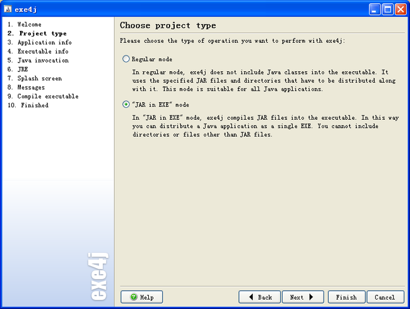Click the Finish button
This screenshot has height=309, width=410.
[346, 297]
